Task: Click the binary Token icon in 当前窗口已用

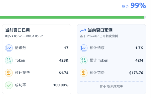Action: [9, 60]
